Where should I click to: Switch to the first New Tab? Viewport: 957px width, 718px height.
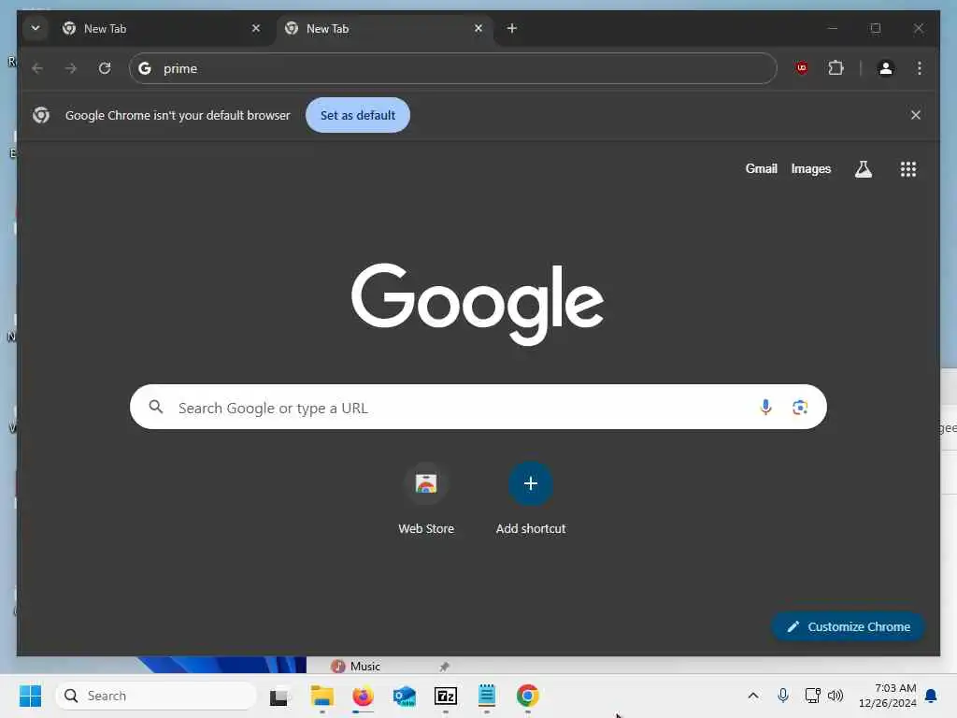160,29
